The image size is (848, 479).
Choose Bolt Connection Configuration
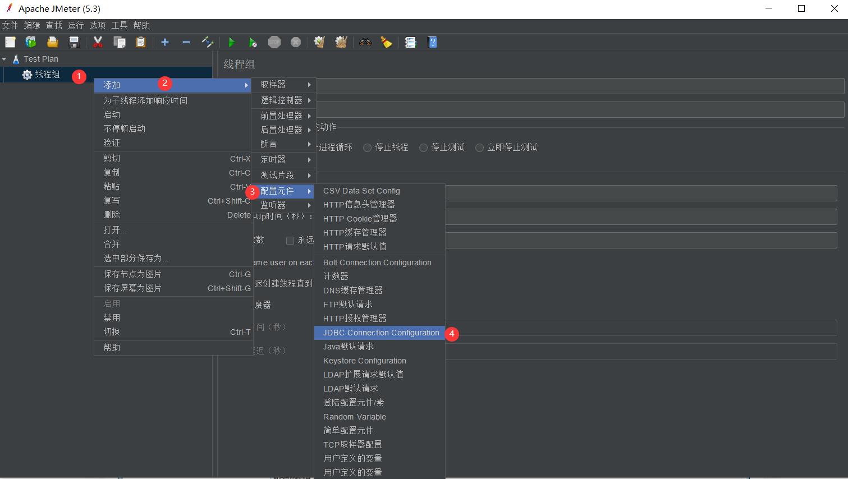coord(379,262)
